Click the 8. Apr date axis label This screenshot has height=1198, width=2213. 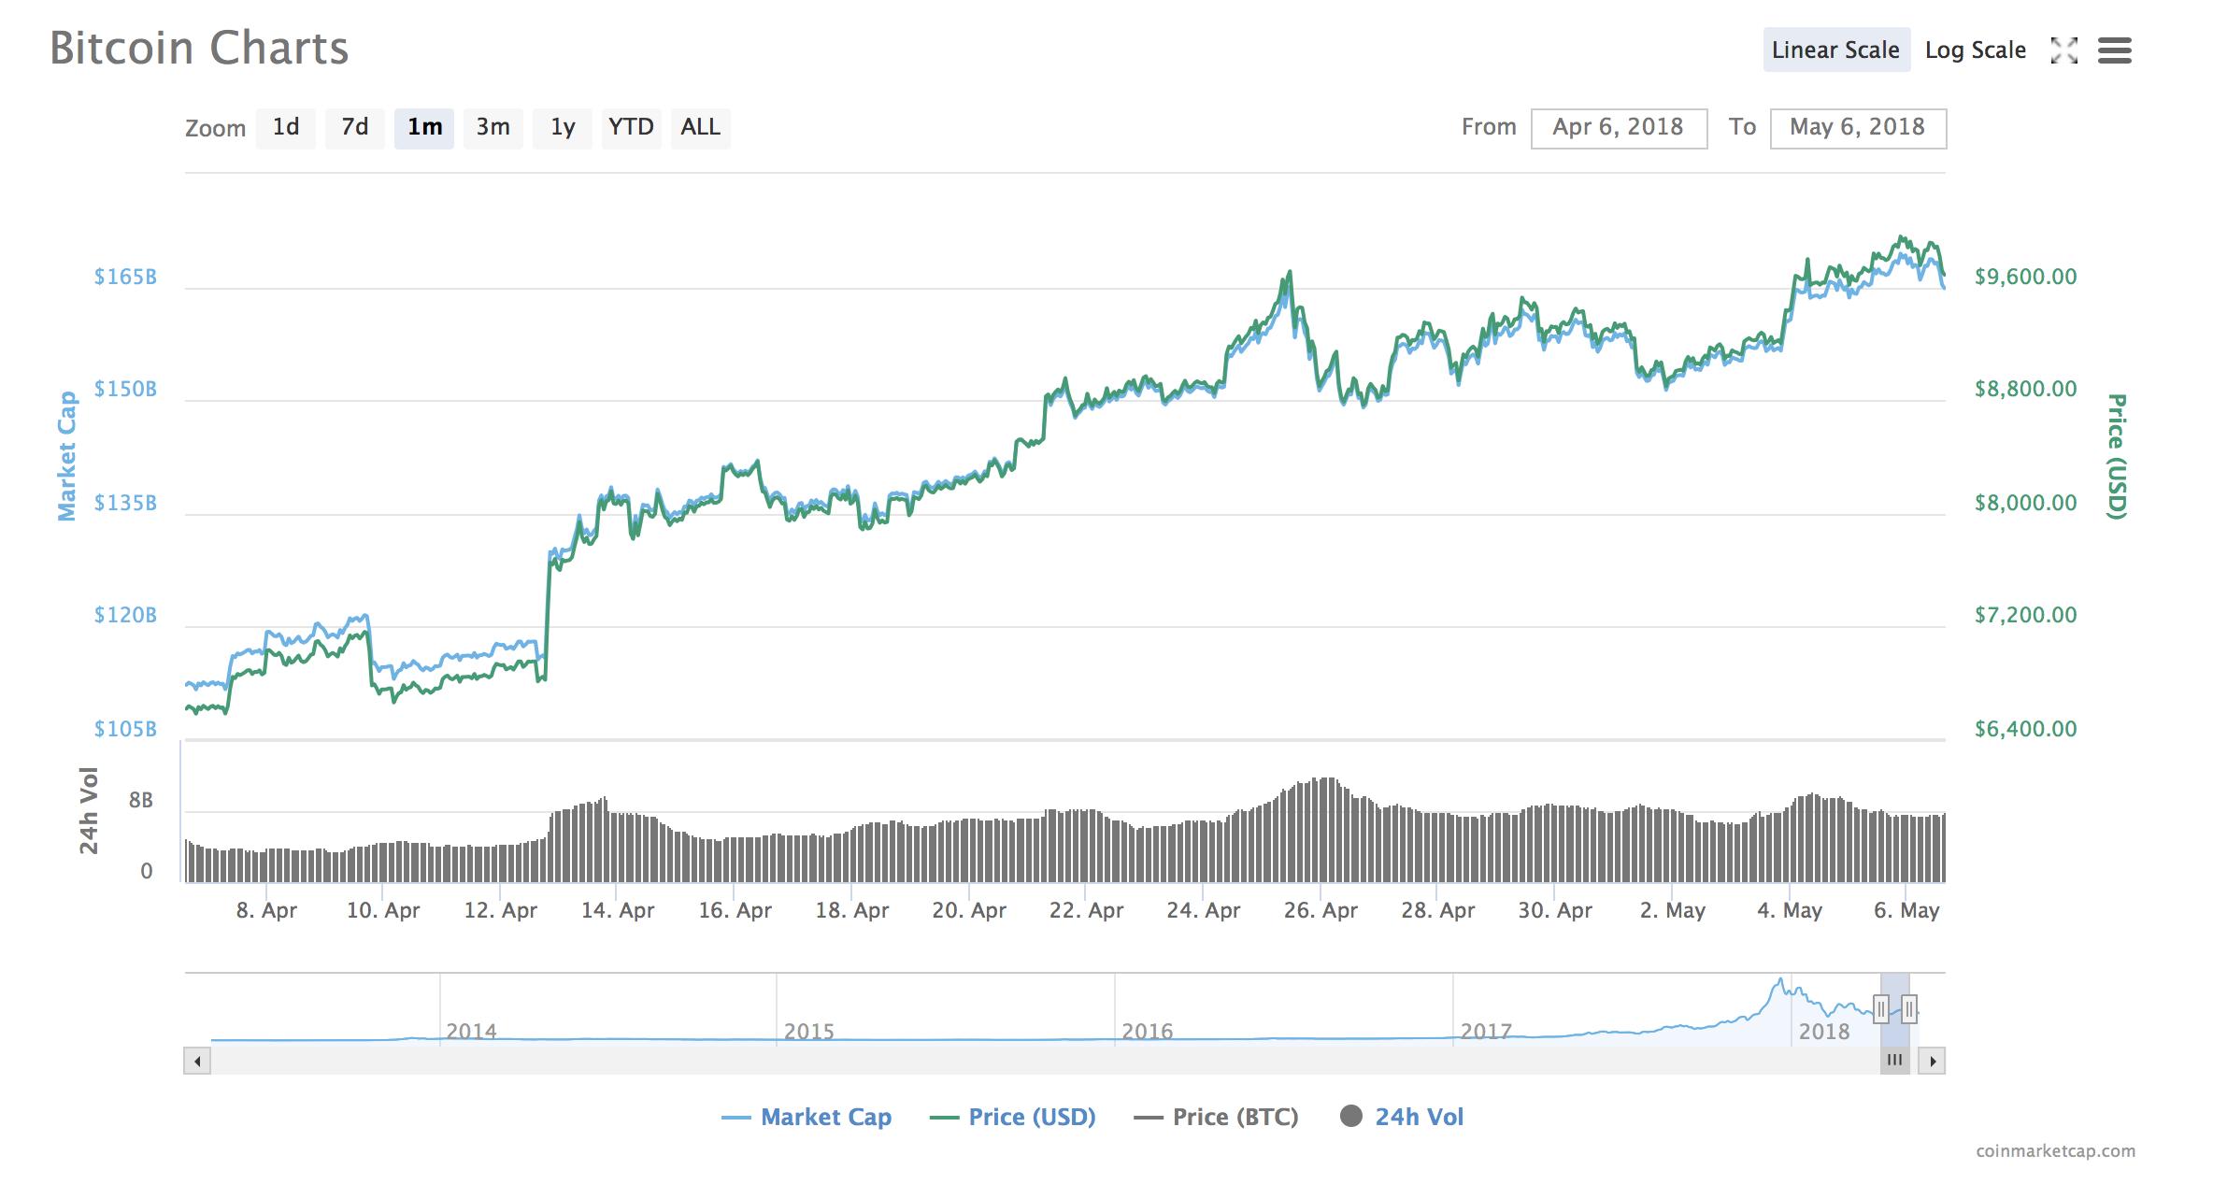pos(266,910)
